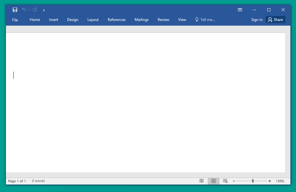Click the zoom slider handle
This screenshot has width=296, height=192.
tap(253, 181)
